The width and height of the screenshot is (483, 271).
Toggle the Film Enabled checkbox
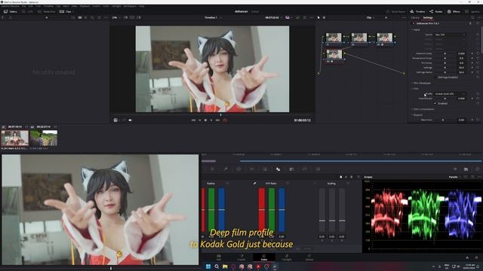435,104
